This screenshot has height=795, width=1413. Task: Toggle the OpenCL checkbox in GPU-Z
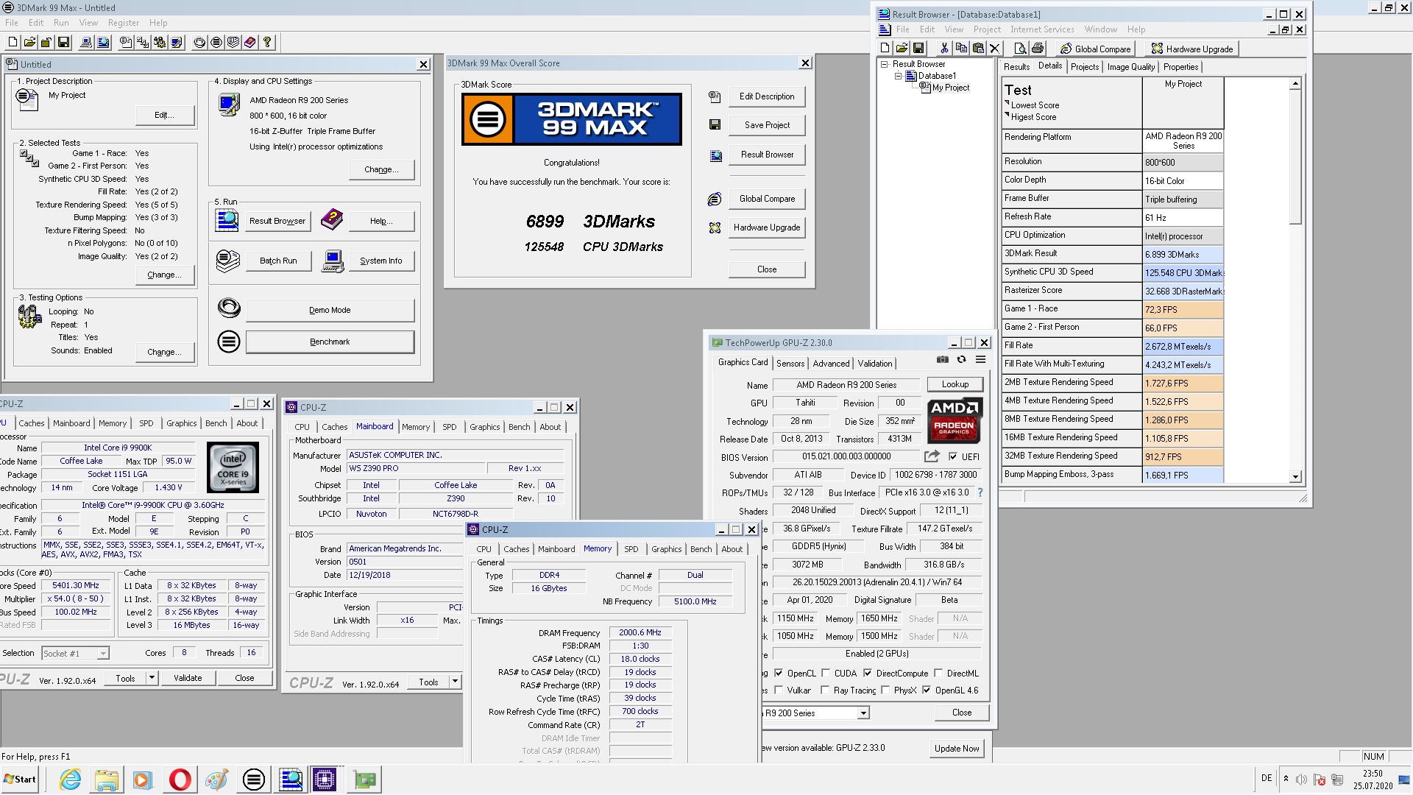779,673
